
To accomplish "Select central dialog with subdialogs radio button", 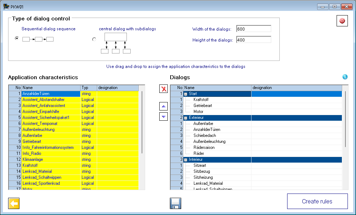I will (94, 39).
